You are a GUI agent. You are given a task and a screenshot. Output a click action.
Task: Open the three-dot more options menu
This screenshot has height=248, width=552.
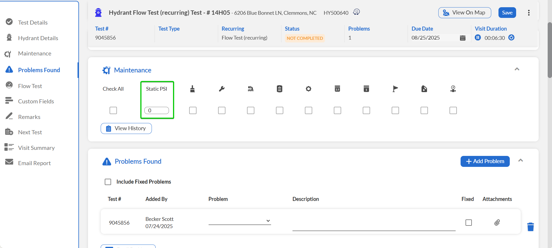coord(529,13)
